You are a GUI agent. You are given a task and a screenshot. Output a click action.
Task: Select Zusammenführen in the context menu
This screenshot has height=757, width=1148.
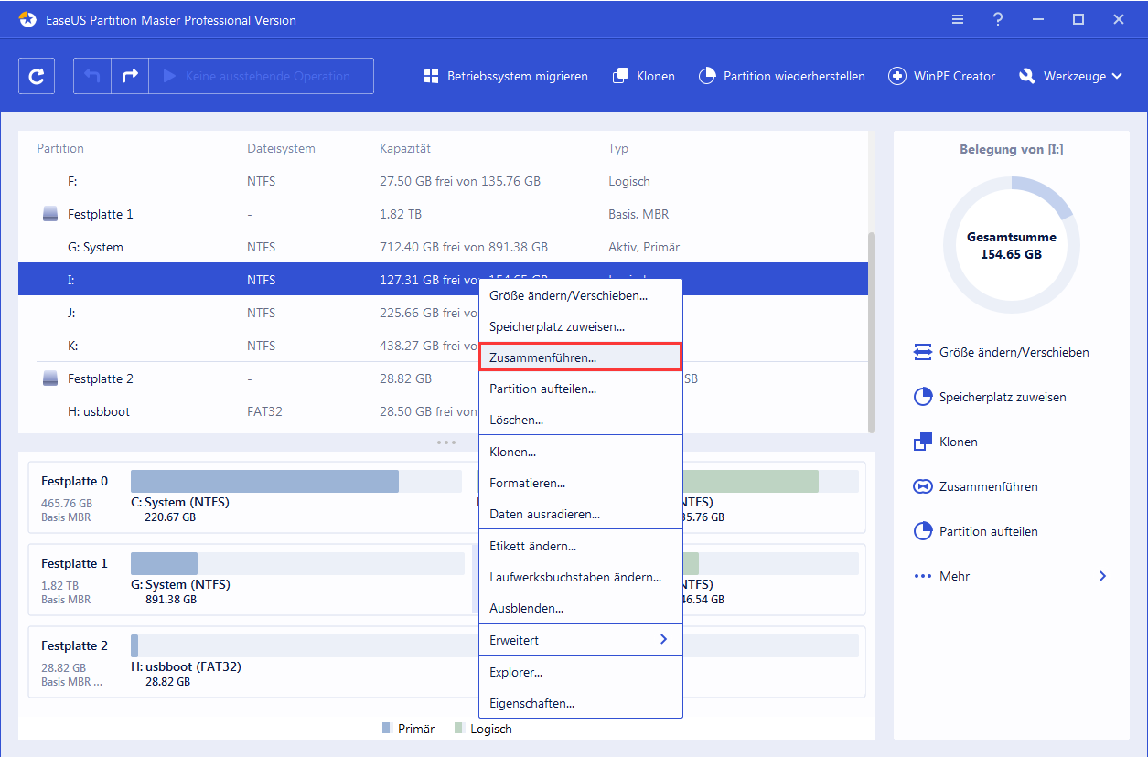581,357
